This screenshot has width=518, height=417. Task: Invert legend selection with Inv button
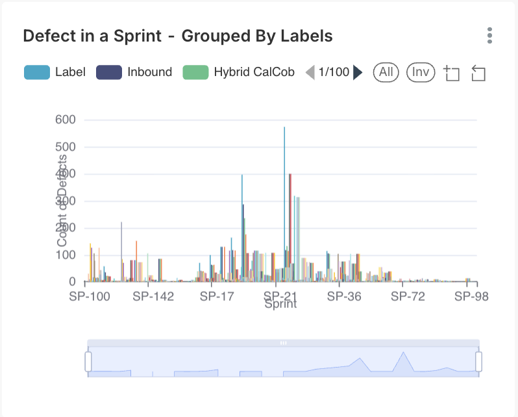[x=421, y=72]
